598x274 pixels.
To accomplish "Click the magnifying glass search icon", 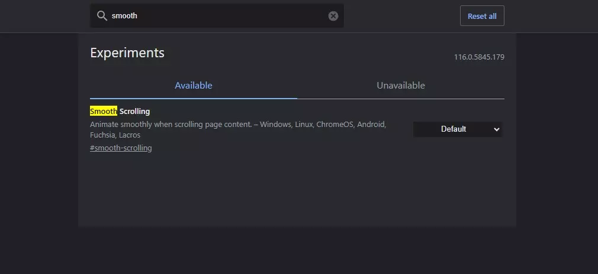I will (102, 15).
